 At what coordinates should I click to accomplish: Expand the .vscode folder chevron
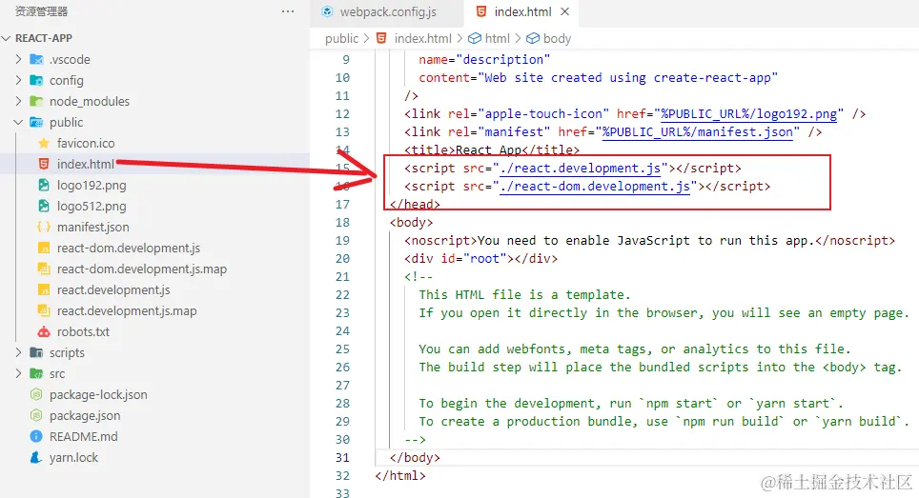pyautogui.click(x=18, y=60)
